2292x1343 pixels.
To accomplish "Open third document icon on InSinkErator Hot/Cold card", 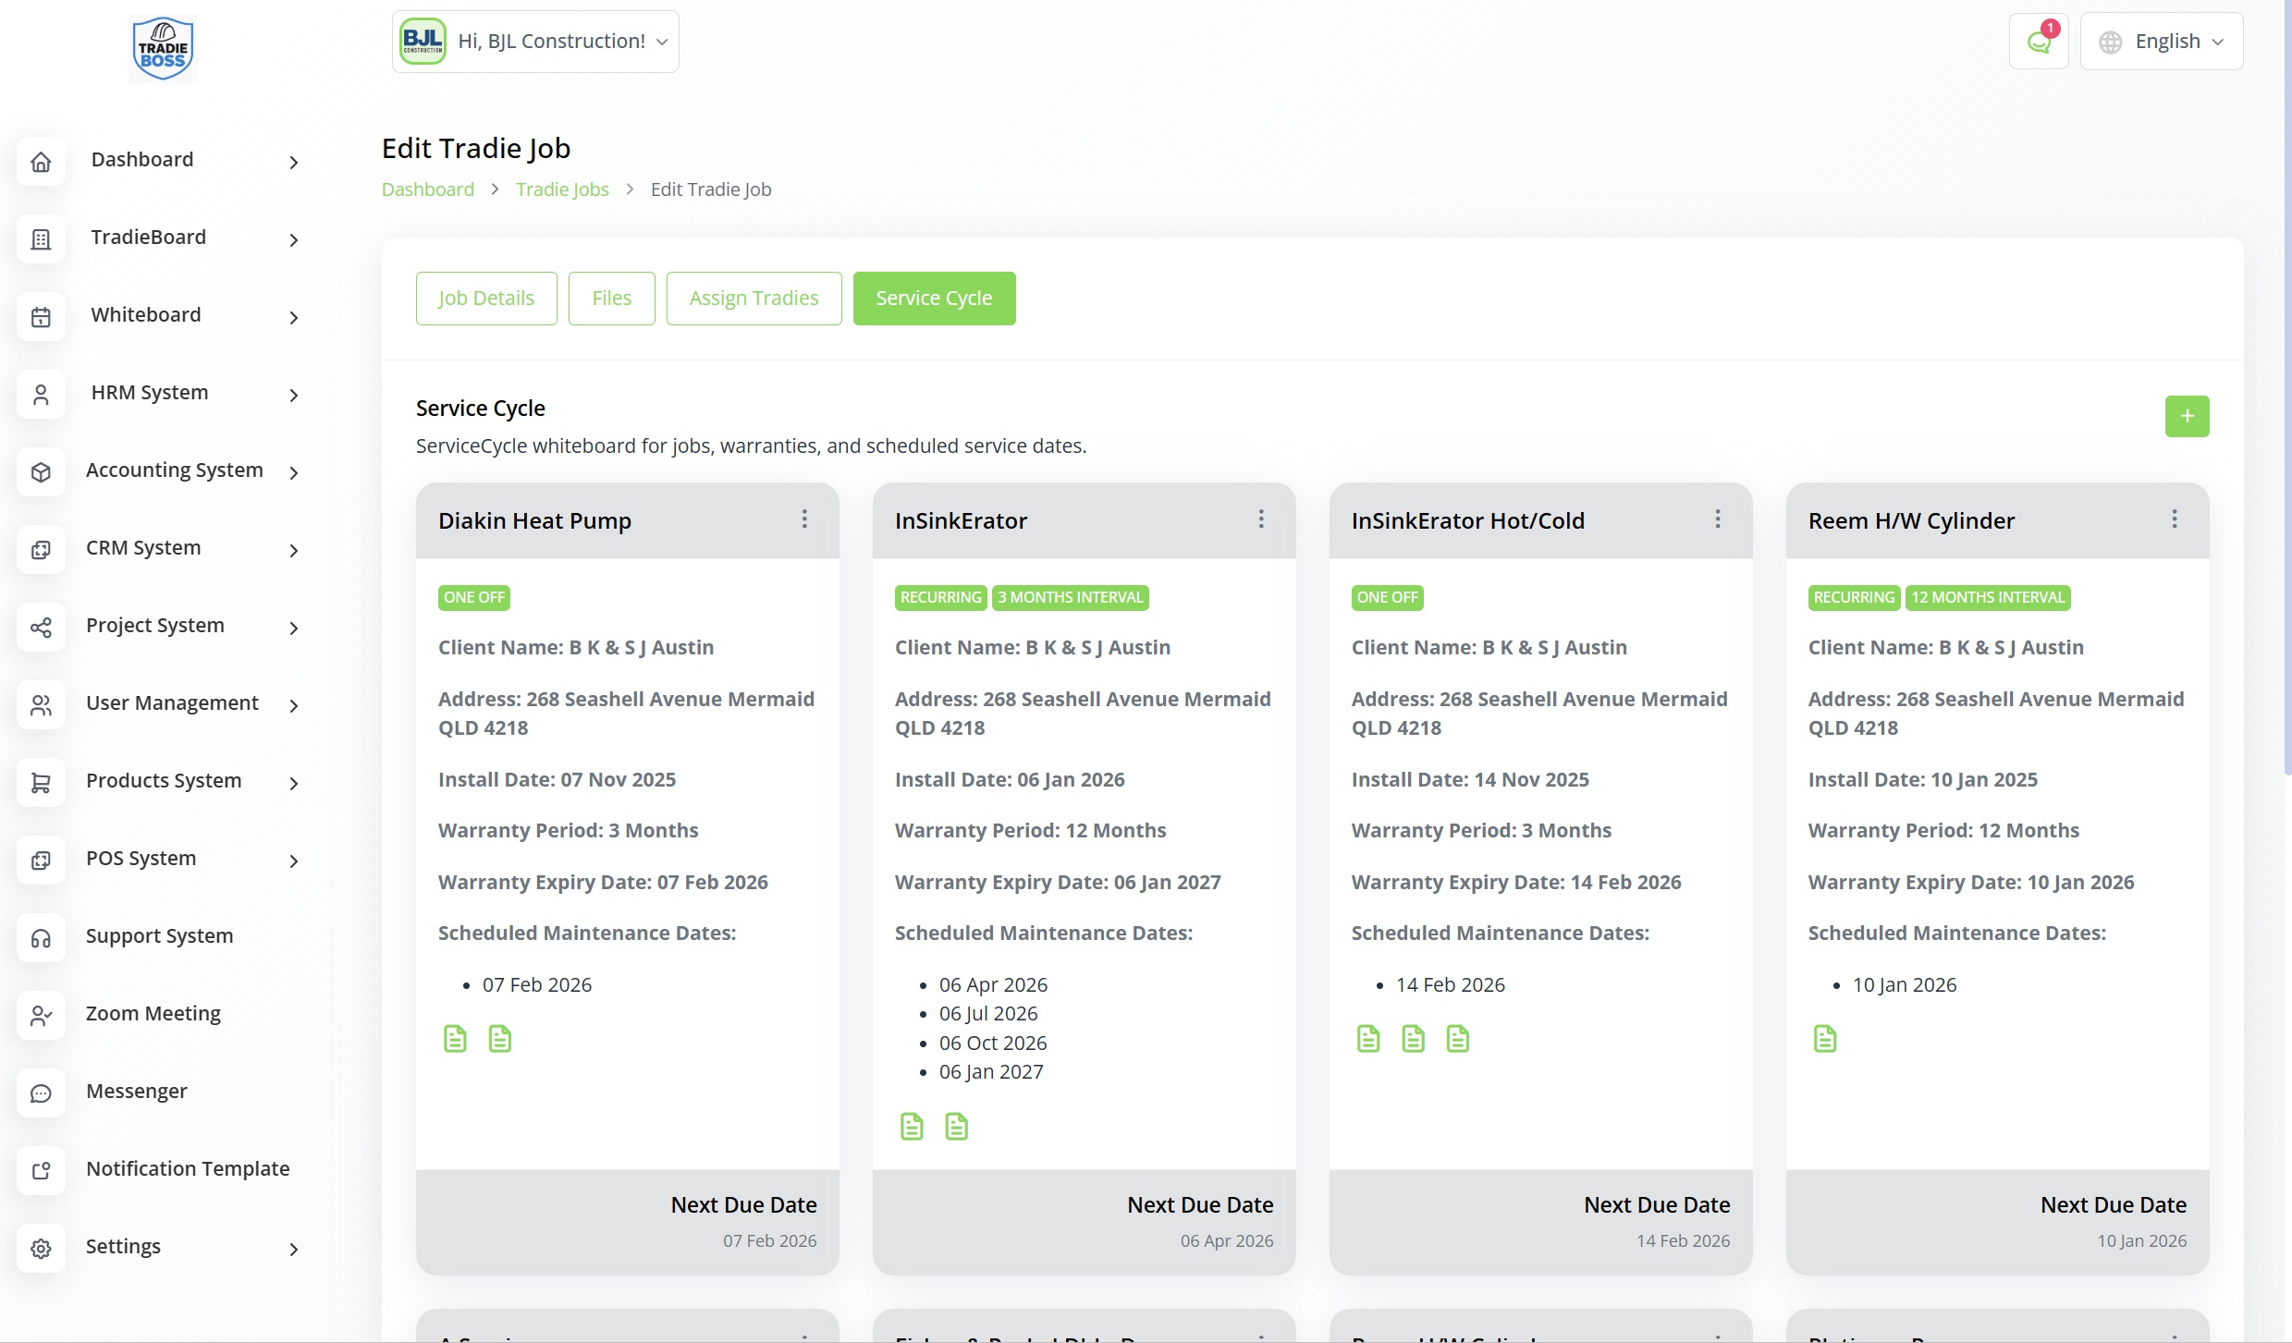I will (x=1457, y=1039).
